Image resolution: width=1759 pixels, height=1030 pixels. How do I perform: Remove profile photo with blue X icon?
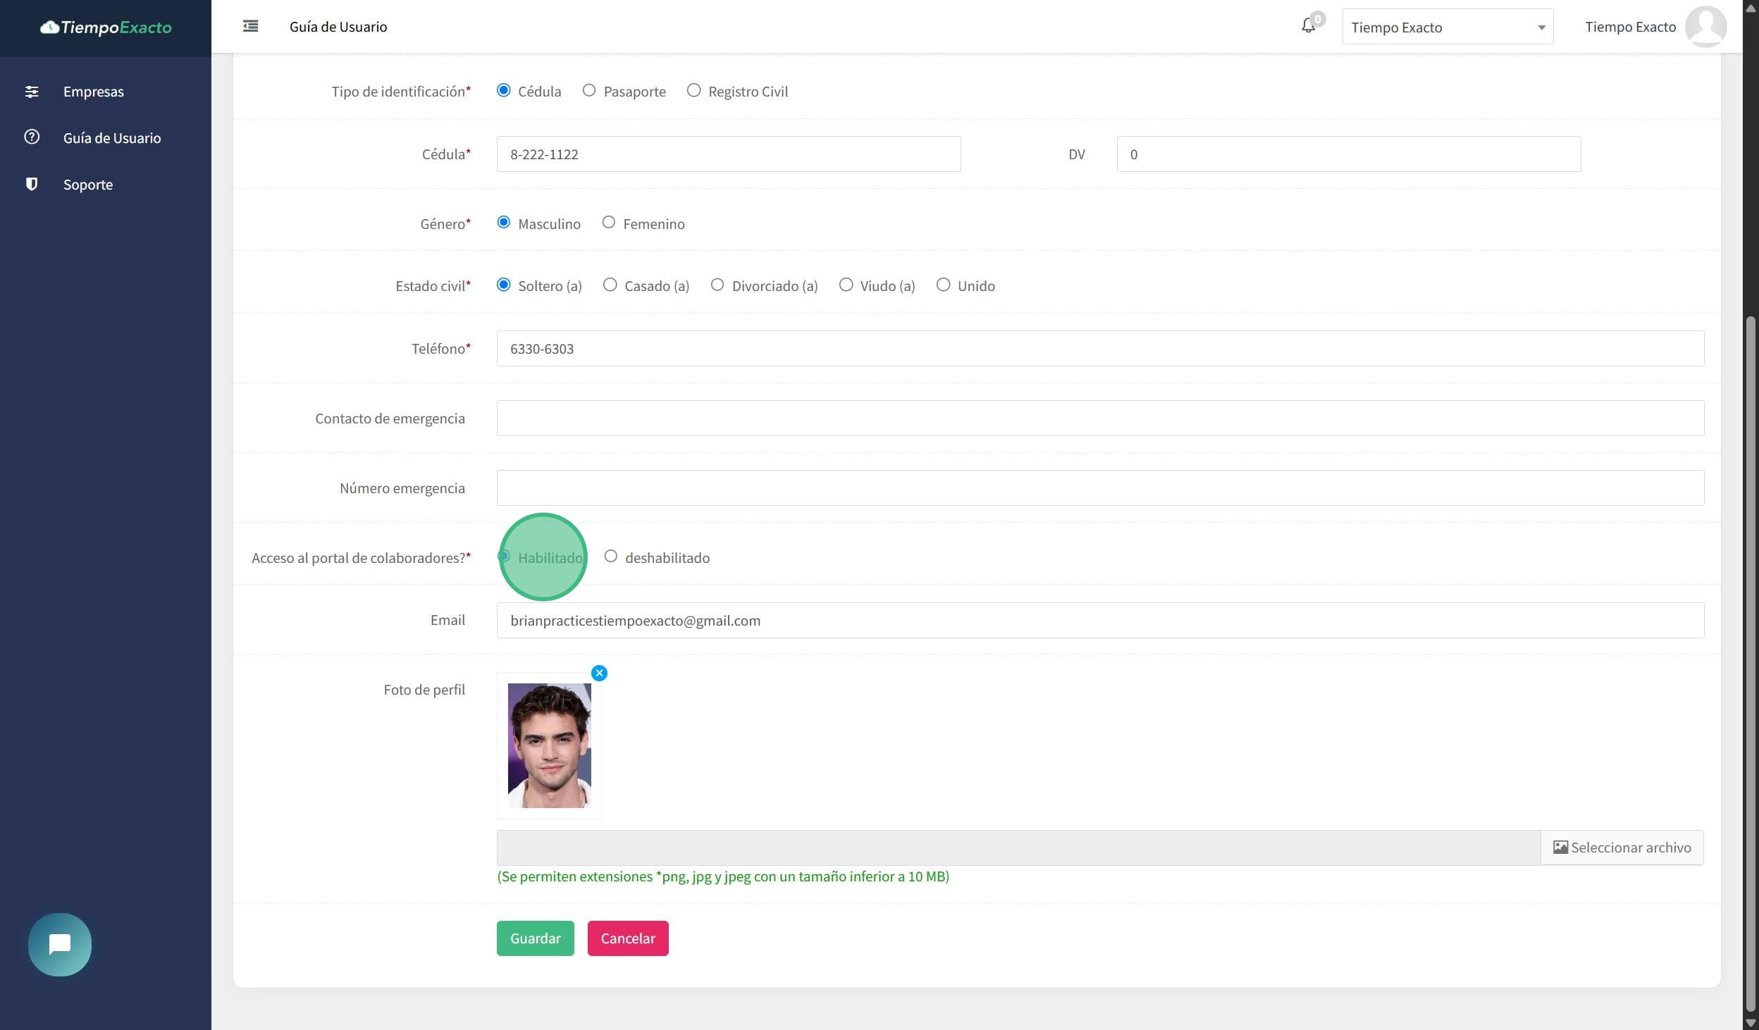pos(599,673)
